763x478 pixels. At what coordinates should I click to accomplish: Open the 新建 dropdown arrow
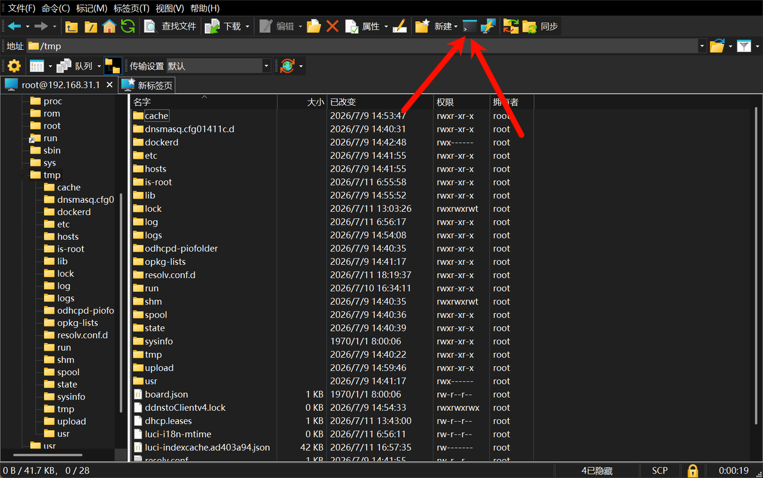click(x=456, y=26)
